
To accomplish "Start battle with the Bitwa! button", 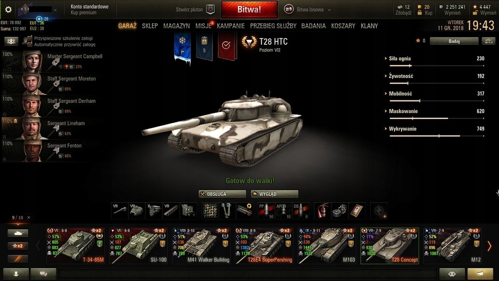I will [x=249, y=10].
